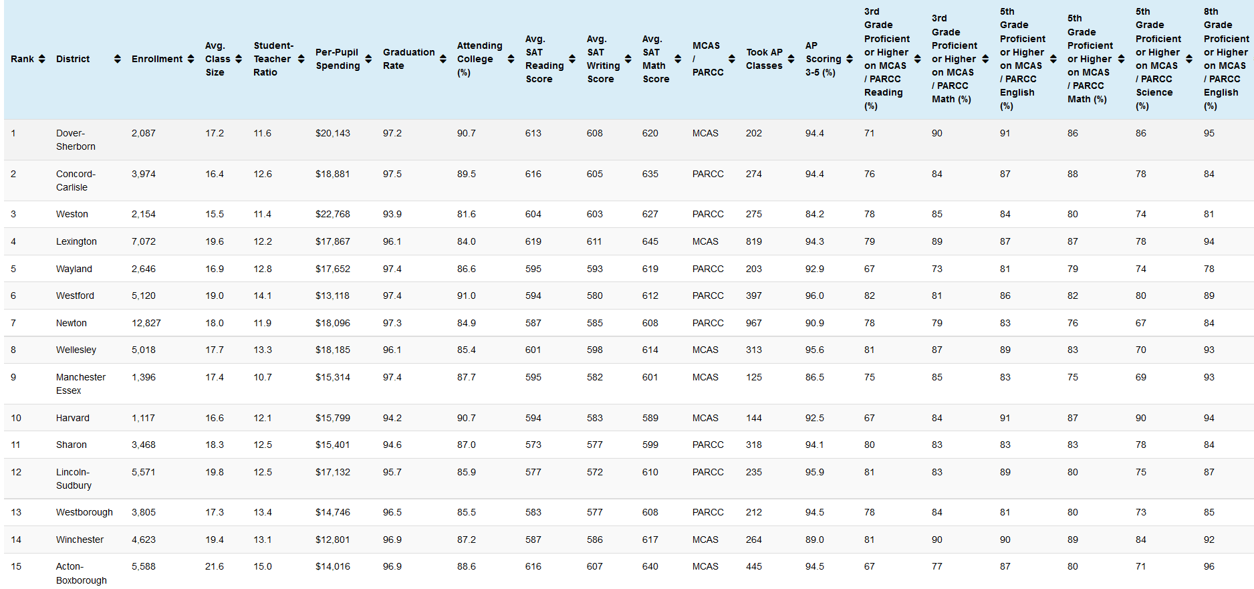Viewport: 1254px width, 589px height.
Task: Select Acton-Boxborough district cell
Action: 82,573
